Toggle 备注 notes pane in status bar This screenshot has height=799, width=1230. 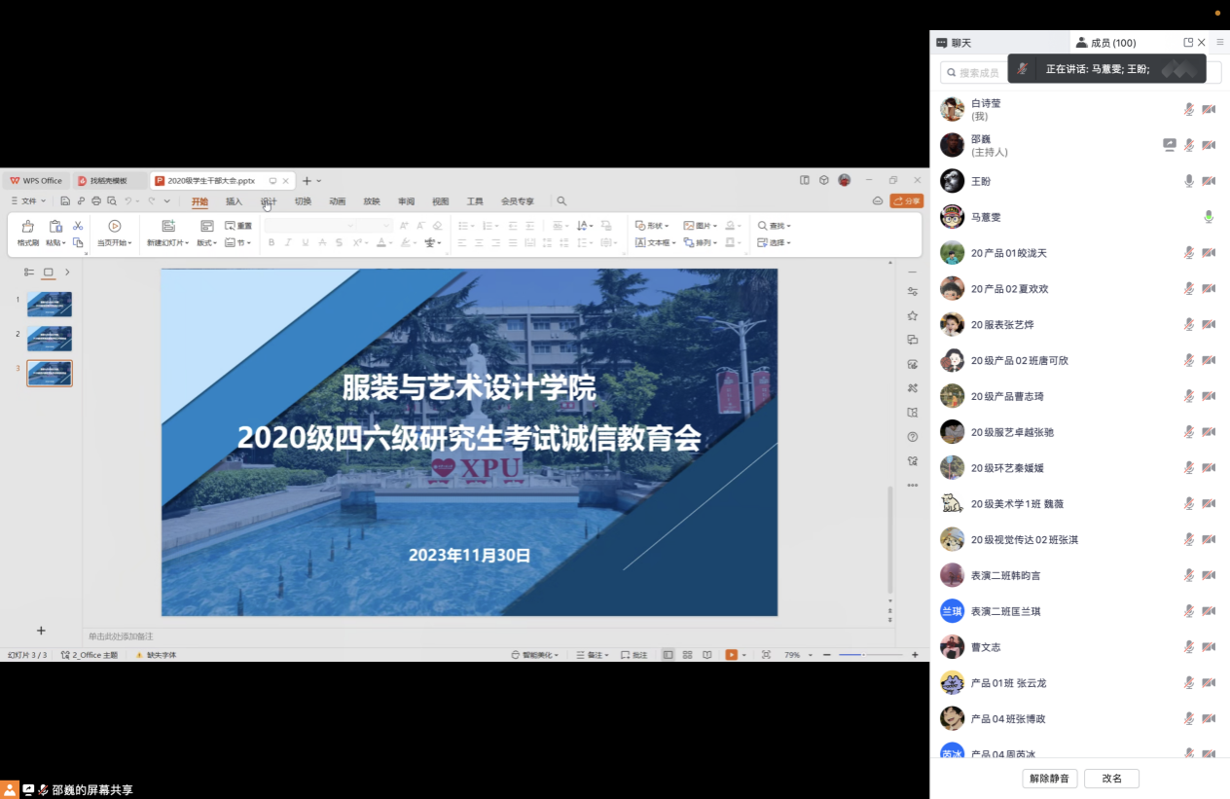click(591, 655)
